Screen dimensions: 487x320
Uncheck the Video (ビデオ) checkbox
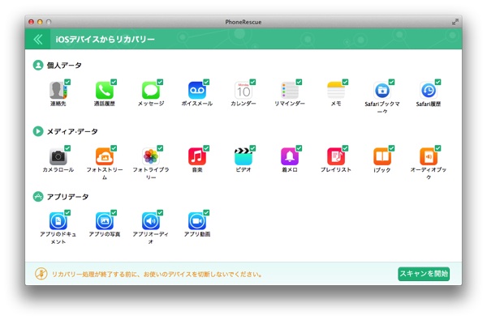tap(252, 148)
